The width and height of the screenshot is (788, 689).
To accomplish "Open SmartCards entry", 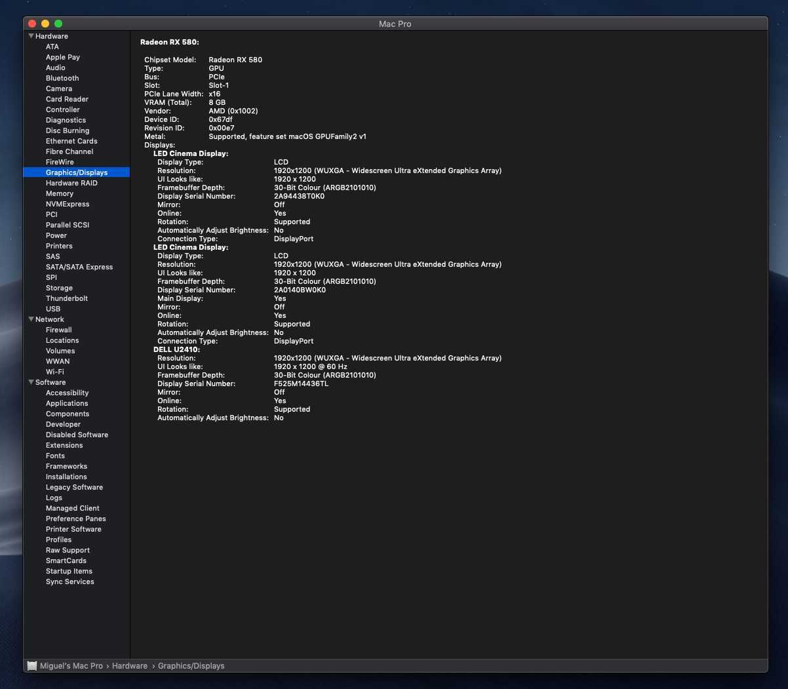I will [66, 561].
